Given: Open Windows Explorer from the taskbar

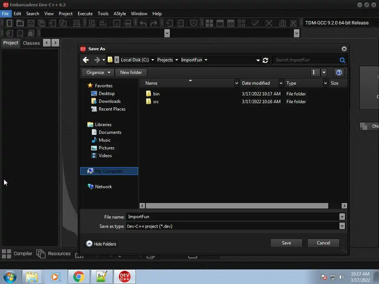Looking at the screenshot, I should (32, 277).
